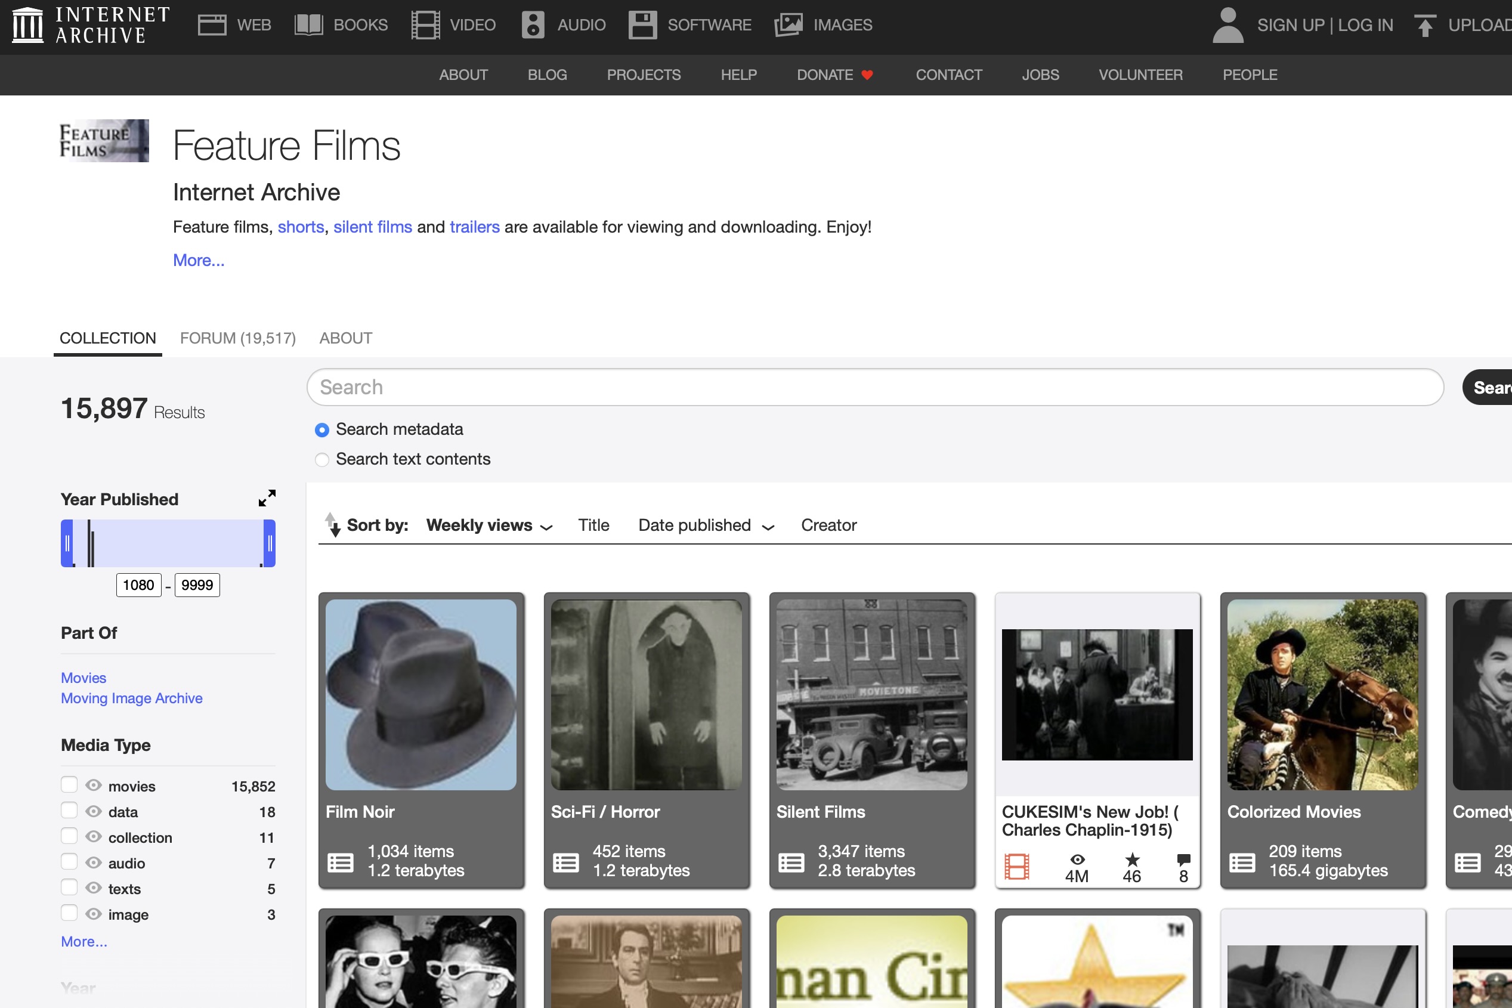Image resolution: width=1512 pixels, height=1008 pixels.
Task: Check the texts media type checkbox
Action: click(69, 887)
